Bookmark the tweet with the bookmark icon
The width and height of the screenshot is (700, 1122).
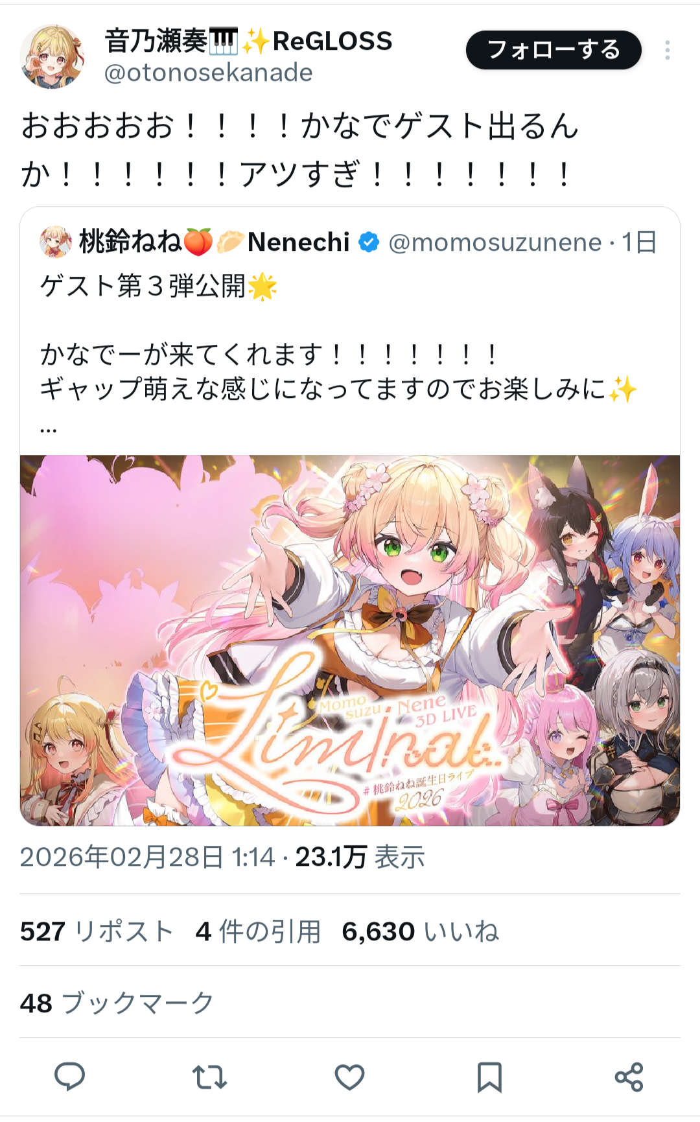coord(489,1077)
